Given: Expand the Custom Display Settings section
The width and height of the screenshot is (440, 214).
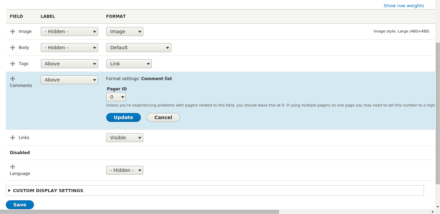Looking at the screenshot, I should pos(48,190).
